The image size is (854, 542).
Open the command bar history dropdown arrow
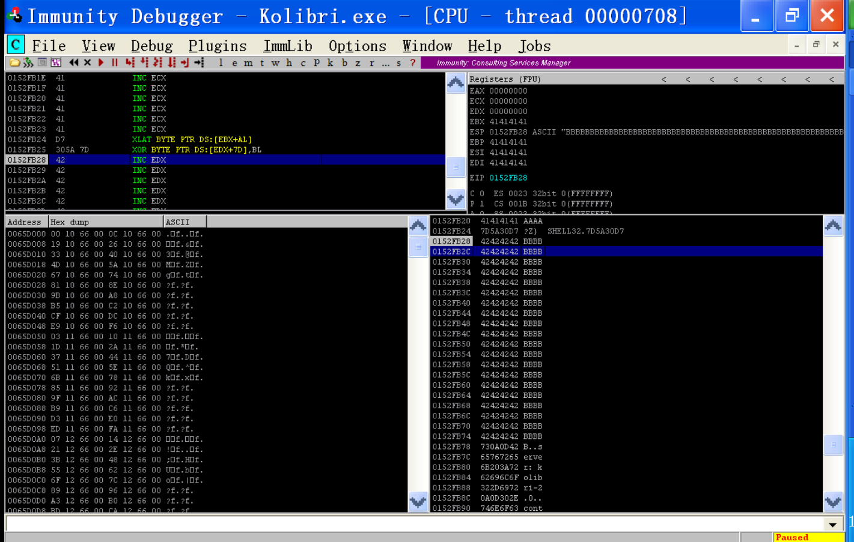point(832,525)
